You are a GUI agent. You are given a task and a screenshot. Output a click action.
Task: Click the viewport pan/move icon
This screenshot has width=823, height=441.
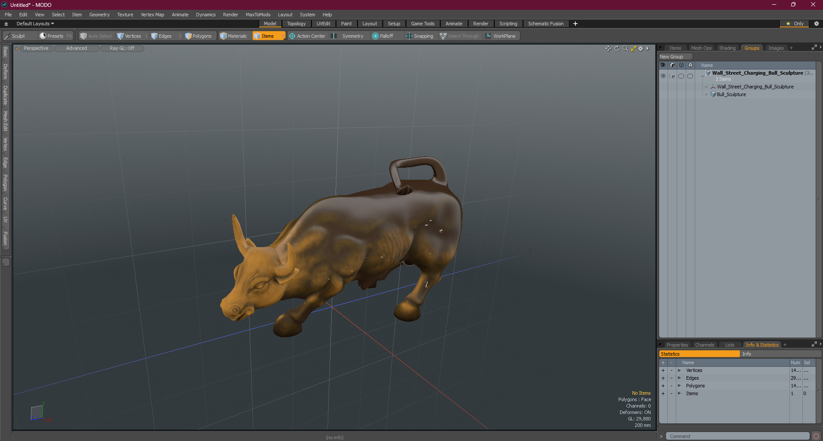(608, 48)
